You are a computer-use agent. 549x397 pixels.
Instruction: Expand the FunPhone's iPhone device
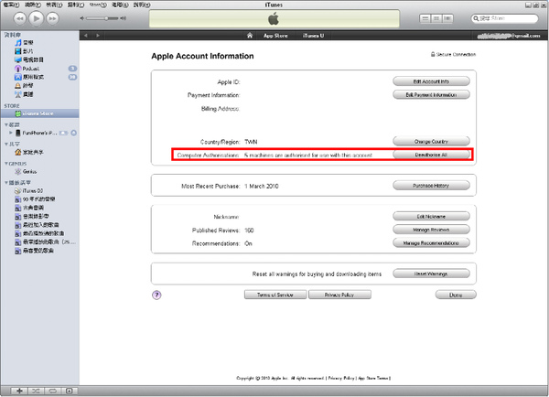click(11, 133)
